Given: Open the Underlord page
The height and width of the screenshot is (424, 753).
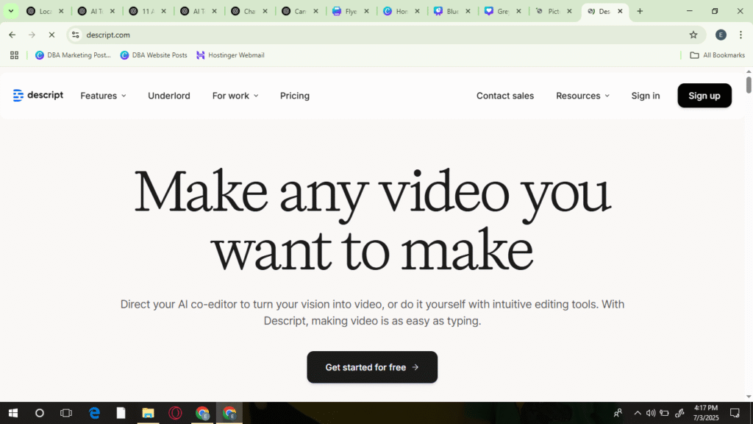Looking at the screenshot, I should point(169,96).
